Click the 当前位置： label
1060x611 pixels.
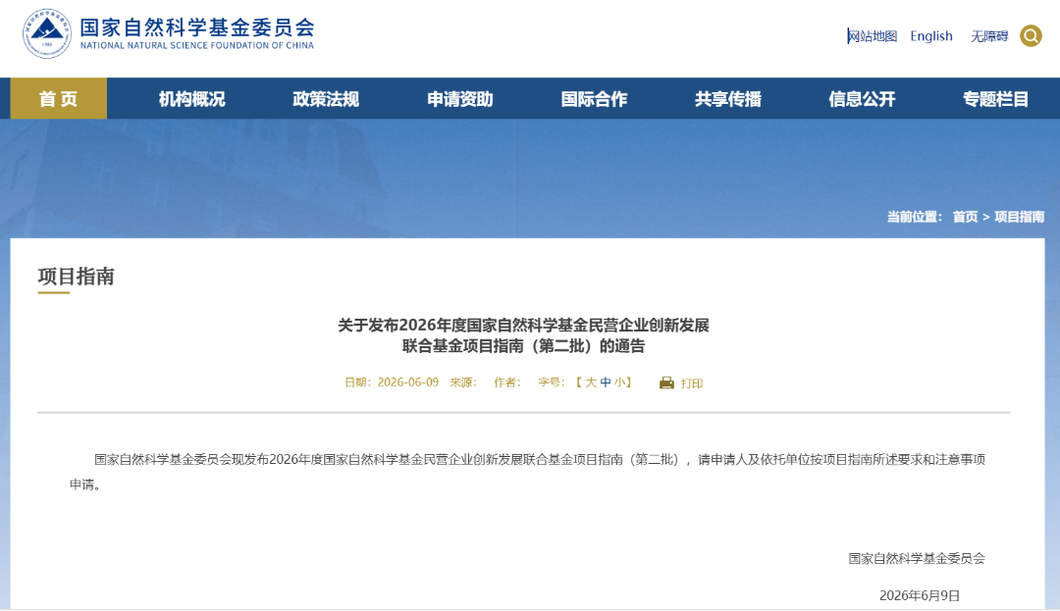[914, 217]
